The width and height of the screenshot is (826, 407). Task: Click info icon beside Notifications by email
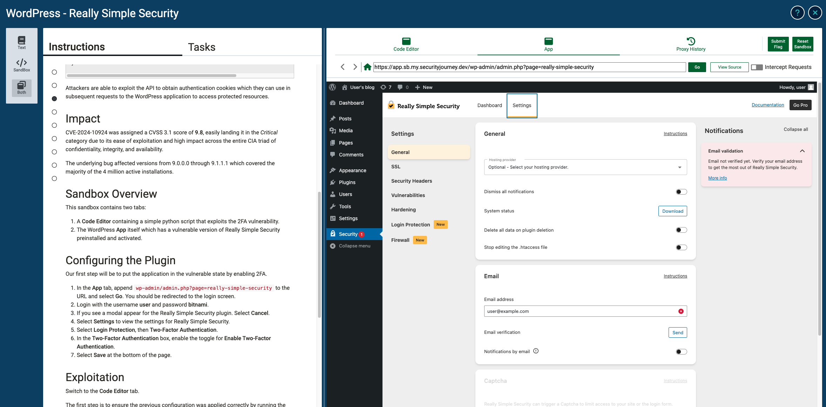(536, 351)
